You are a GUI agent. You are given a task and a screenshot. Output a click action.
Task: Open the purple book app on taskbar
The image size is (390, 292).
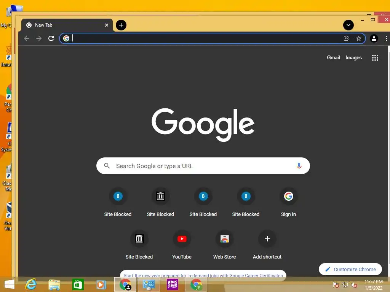click(x=173, y=284)
